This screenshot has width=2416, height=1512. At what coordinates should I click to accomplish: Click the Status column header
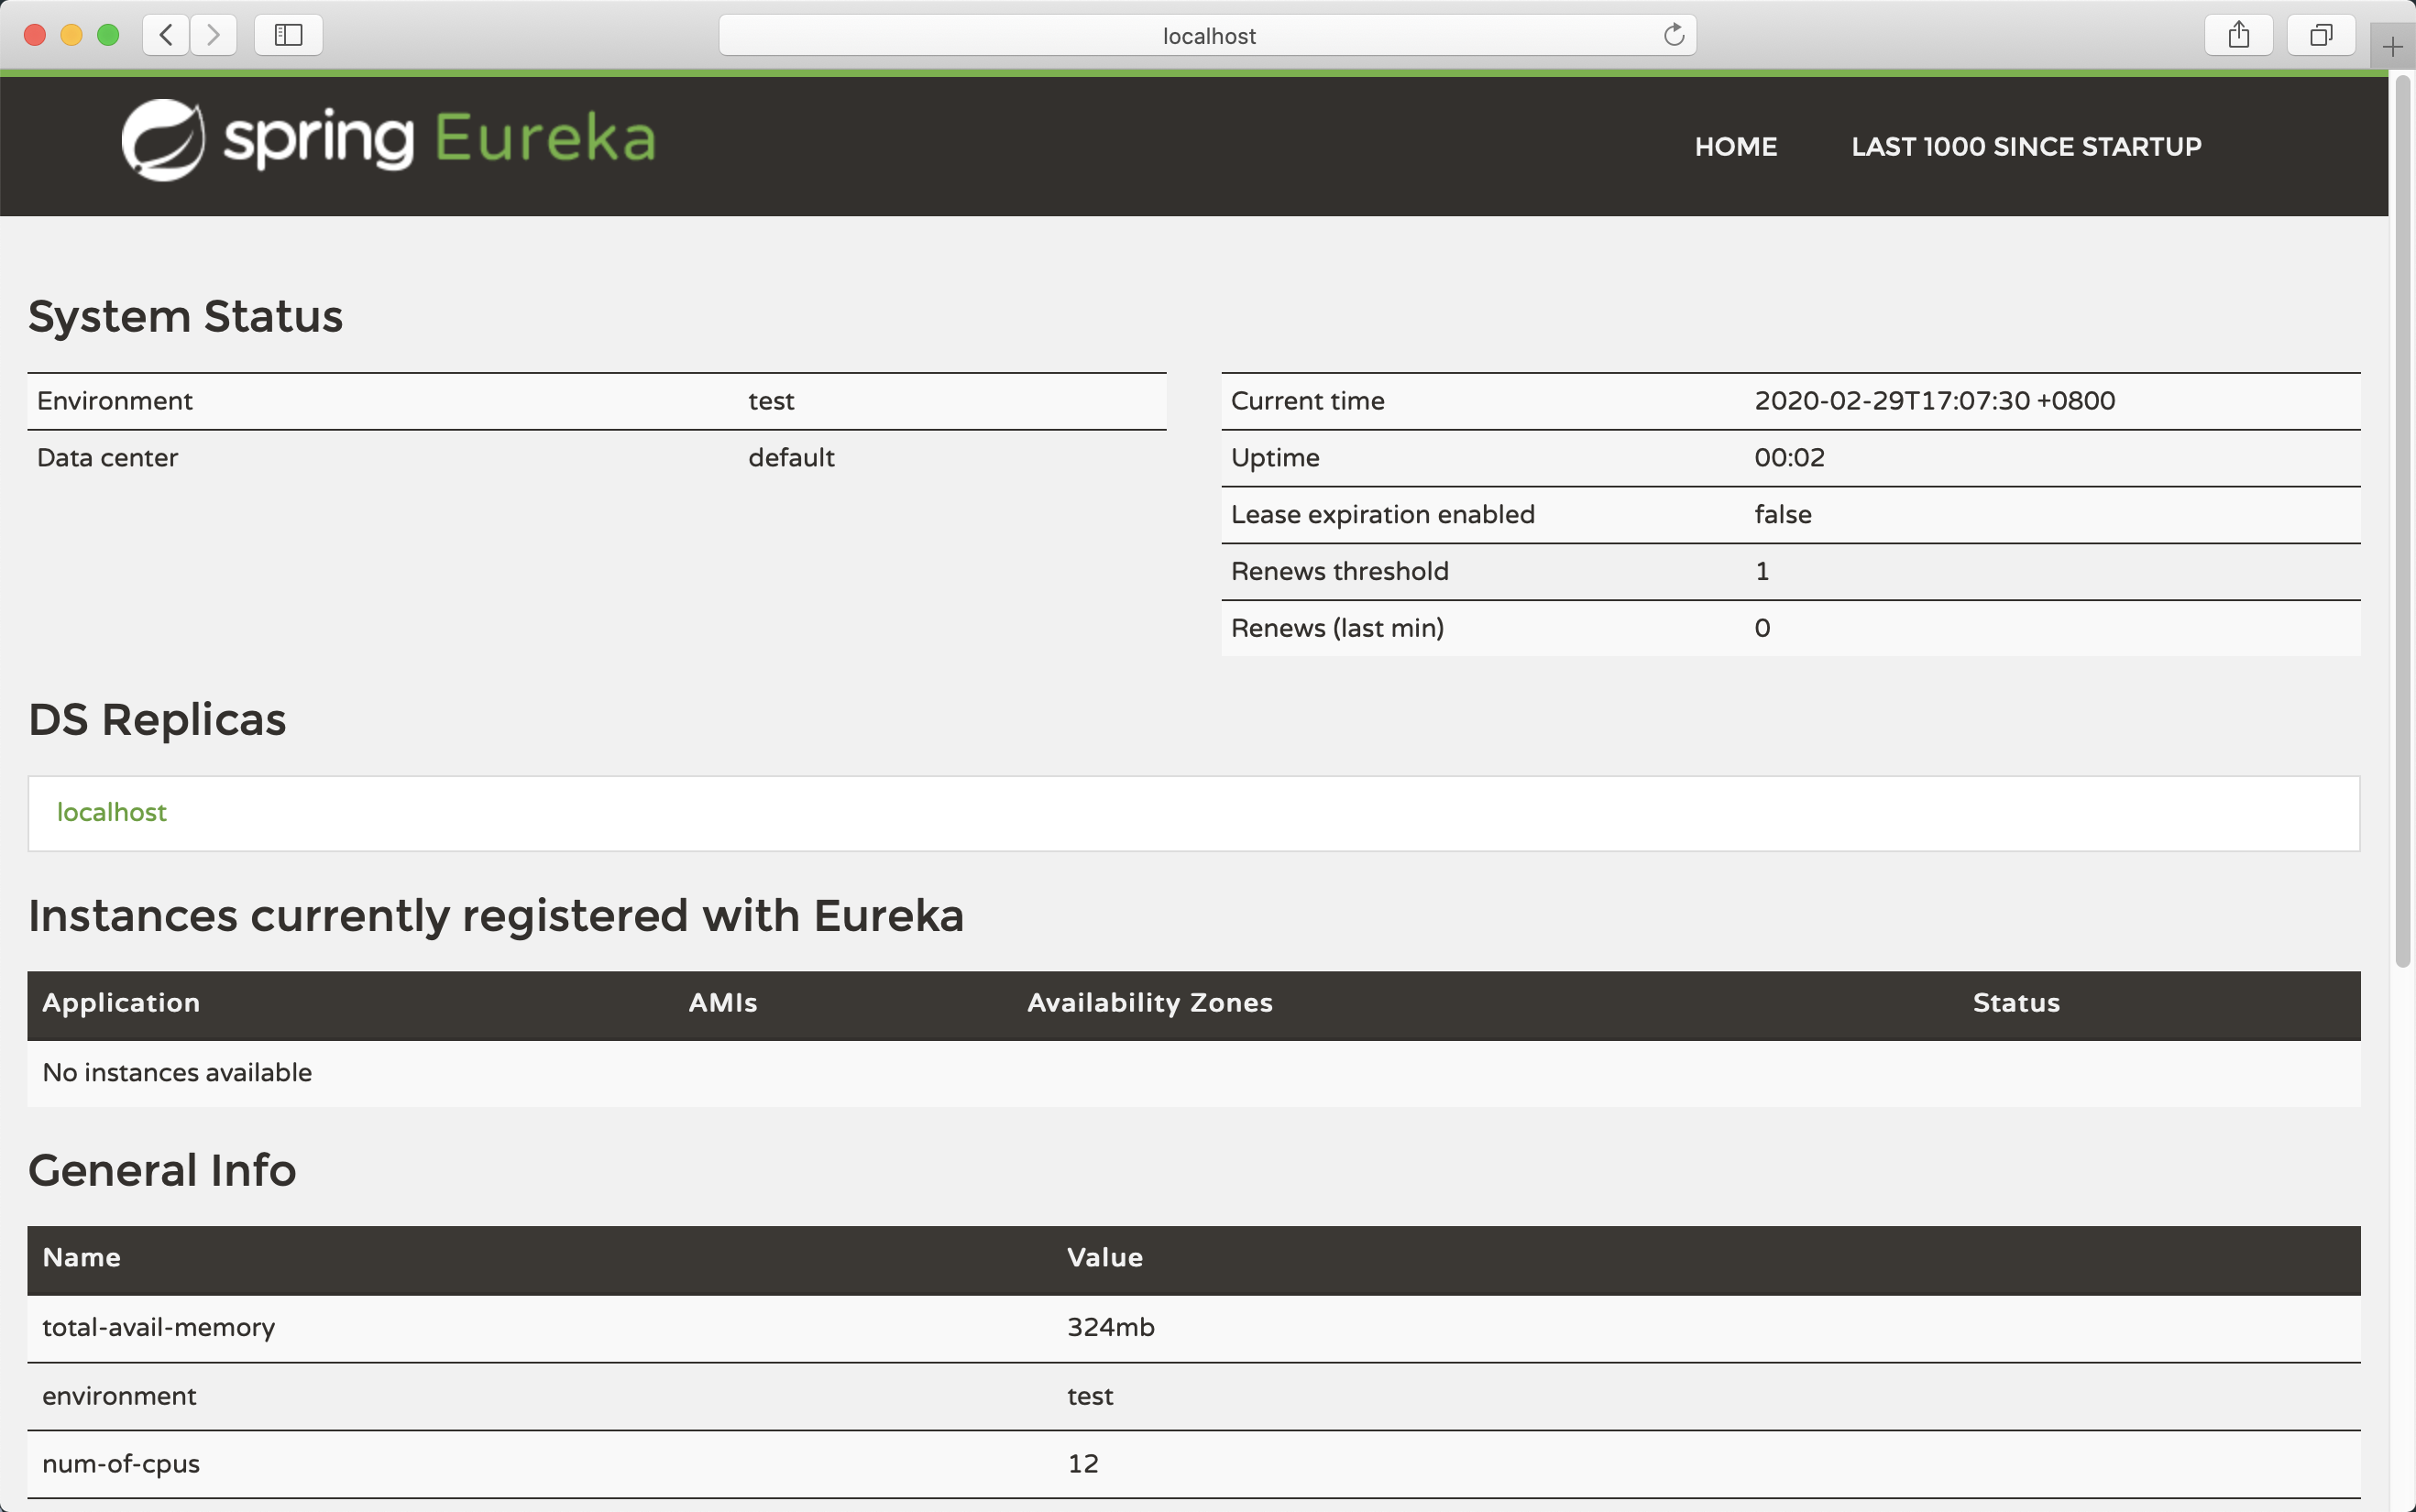coord(2015,1003)
